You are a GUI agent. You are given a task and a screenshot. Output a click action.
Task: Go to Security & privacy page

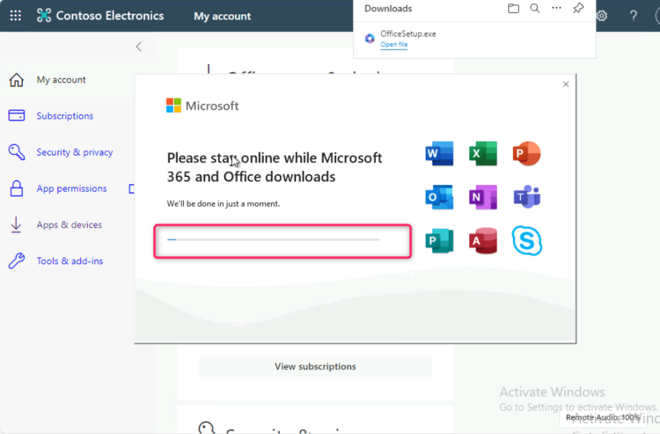pyautogui.click(x=74, y=152)
